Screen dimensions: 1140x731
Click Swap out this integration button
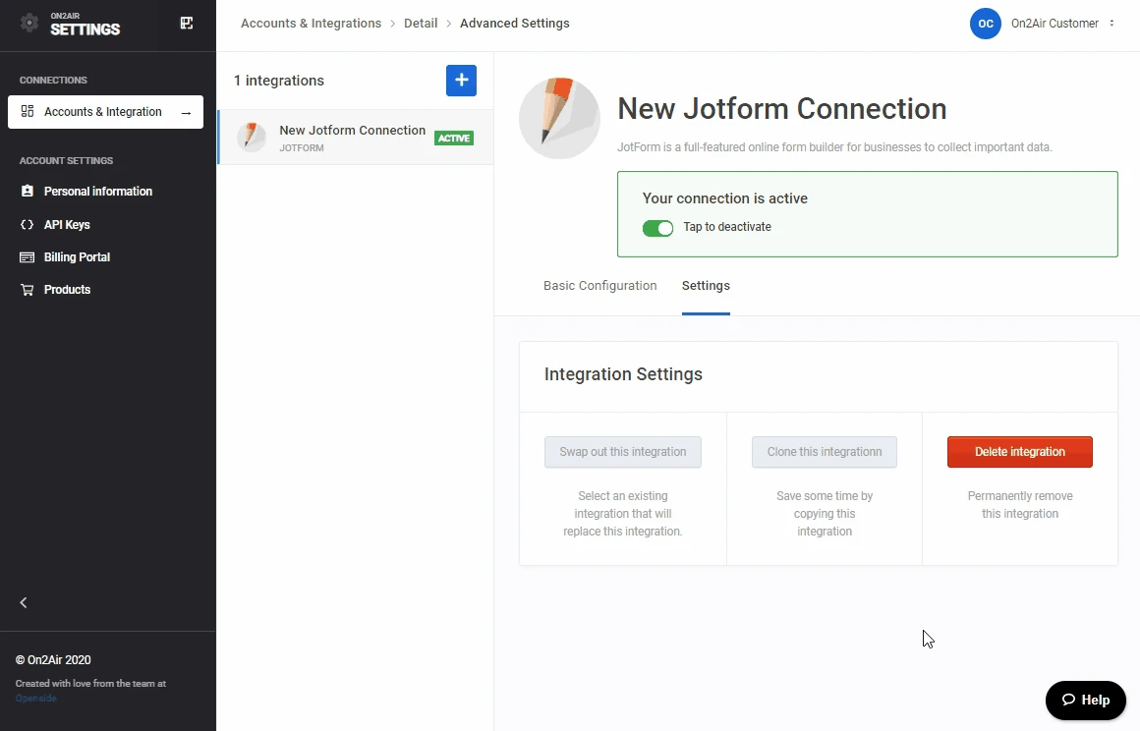point(622,452)
